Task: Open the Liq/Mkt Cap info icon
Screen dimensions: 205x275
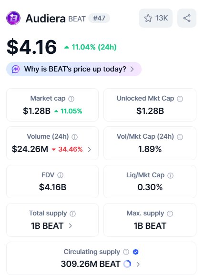Action: point(171,175)
